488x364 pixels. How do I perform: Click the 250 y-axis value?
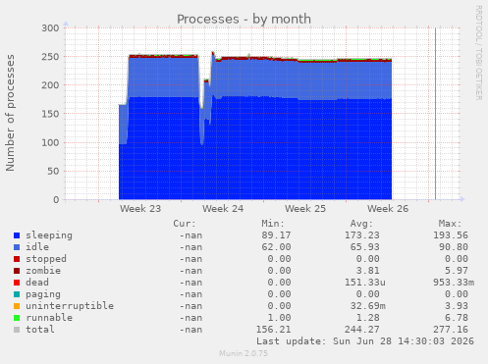(50, 57)
